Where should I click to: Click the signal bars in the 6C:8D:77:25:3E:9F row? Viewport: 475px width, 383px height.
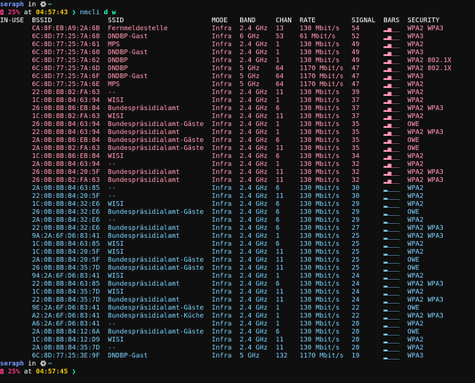coord(391,357)
